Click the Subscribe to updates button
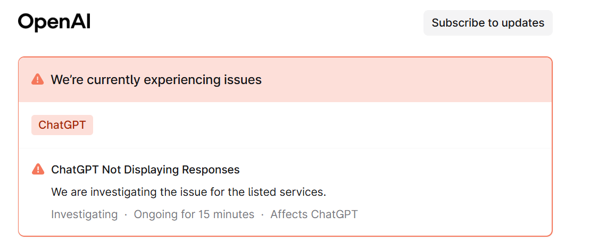 pyautogui.click(x=488, y=23)
